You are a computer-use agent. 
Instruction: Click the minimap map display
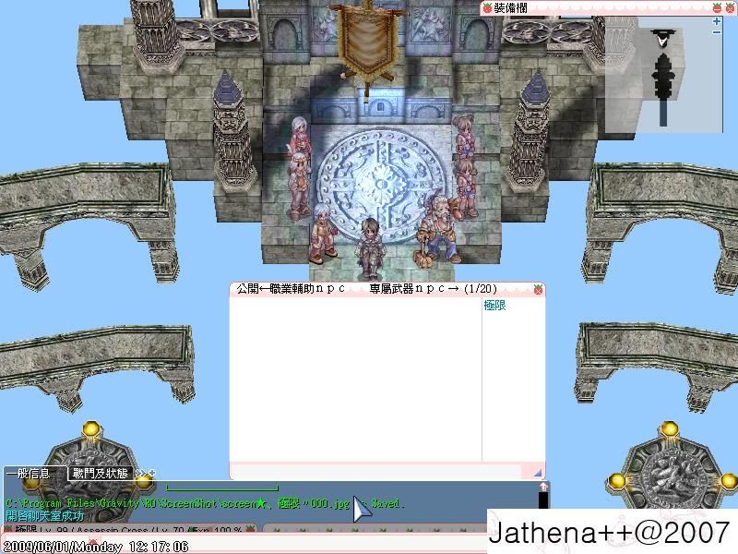click(x=663, y=76)
